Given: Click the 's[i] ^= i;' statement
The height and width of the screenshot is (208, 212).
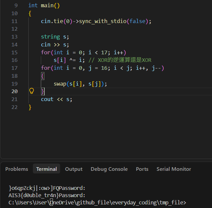Looking at the screenshot, I should click(69, 60).
